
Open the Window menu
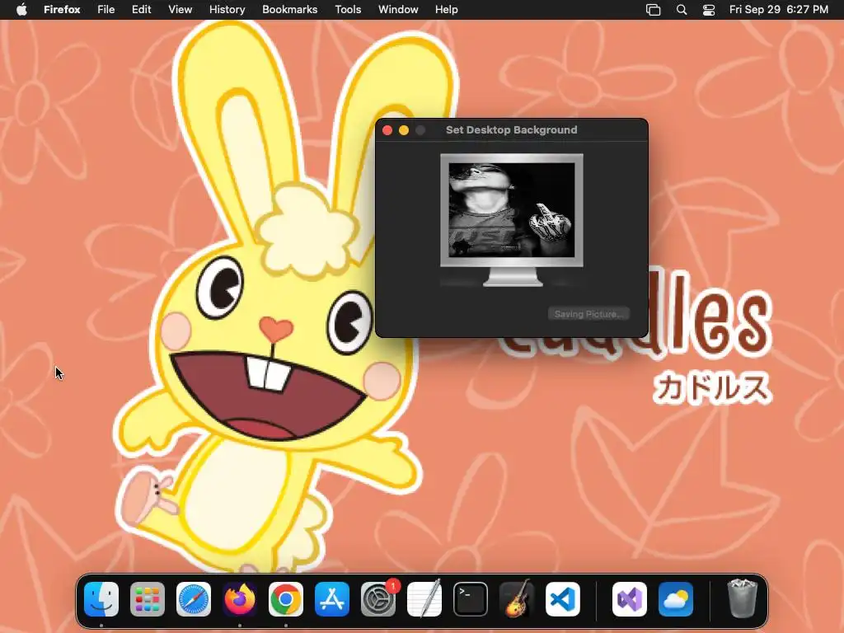pos(398,10)
